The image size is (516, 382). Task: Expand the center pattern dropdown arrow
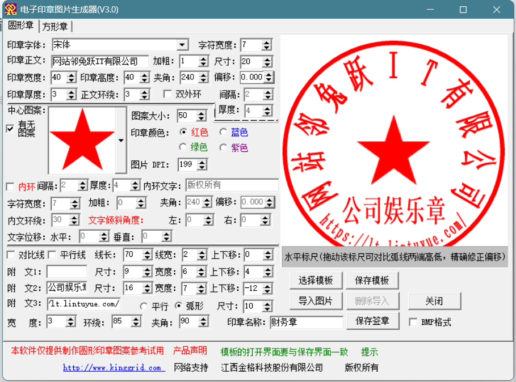tap(120, 140)
